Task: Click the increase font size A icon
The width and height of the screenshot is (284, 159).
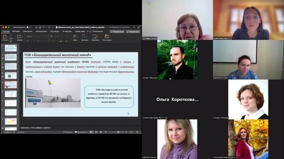Action: pos(58,36)
